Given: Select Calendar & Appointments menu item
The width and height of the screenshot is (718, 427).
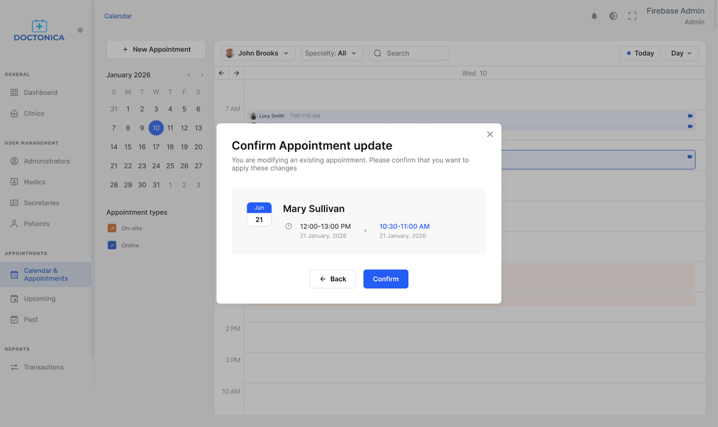Looking at the screenshot, I should pyautogui.click(x=46, y=274).
